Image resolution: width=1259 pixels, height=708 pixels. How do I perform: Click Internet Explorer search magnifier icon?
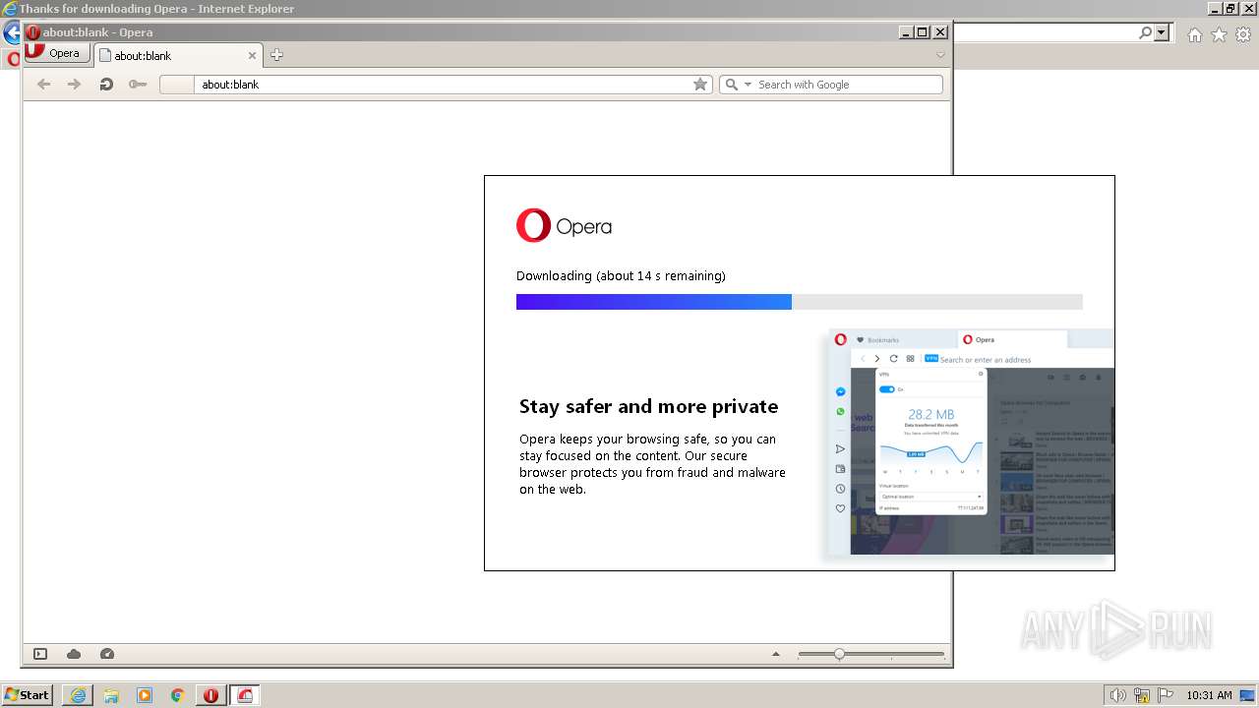click(1145, 32)
